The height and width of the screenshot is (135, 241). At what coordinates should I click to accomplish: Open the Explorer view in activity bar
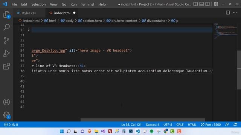(x=6, y=15)
